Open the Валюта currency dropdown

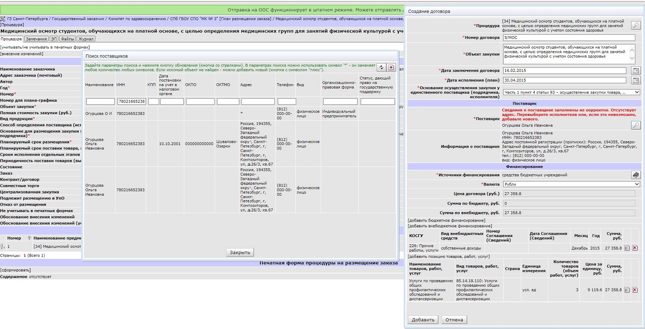click(571, 184)
